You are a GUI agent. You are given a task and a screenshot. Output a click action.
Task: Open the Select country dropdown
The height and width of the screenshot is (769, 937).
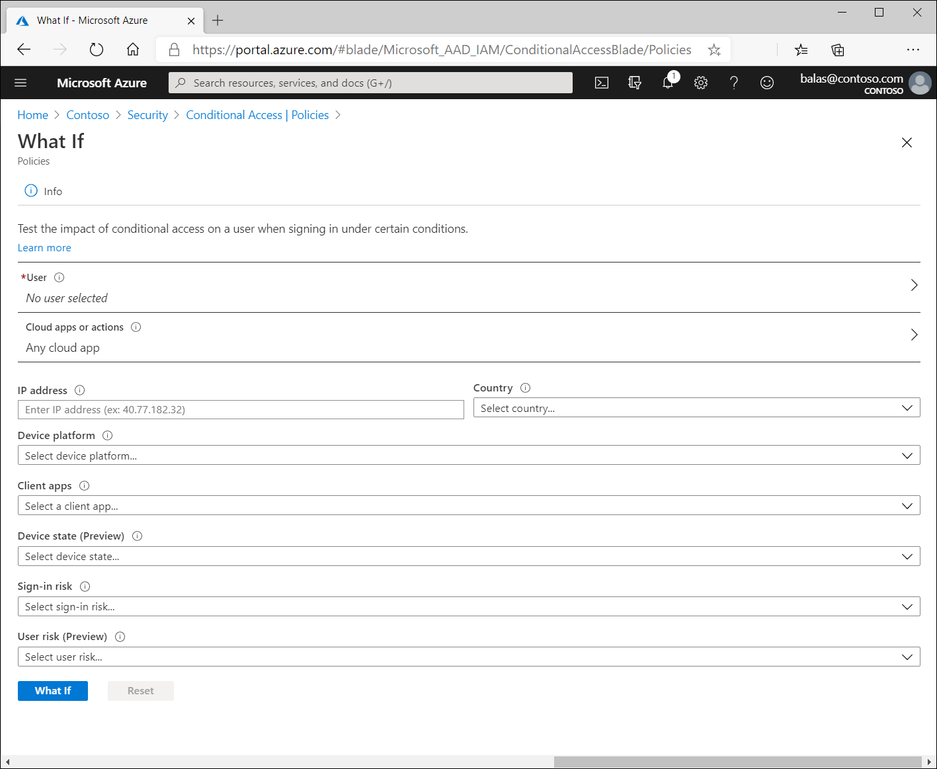coord(697,408)
